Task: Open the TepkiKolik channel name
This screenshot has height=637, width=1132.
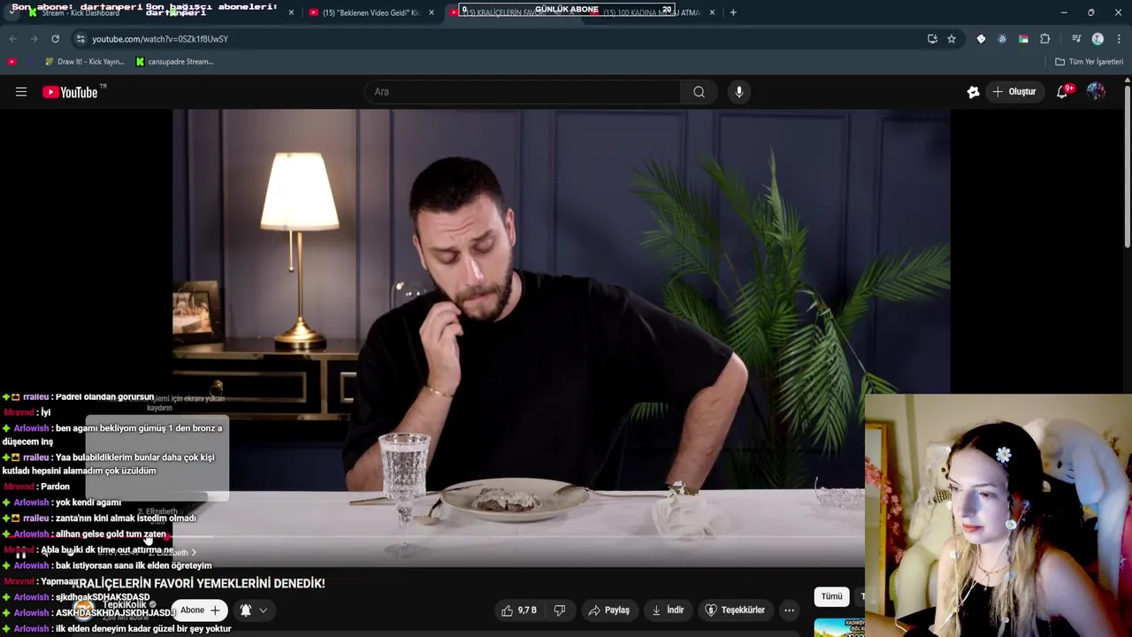Action: tap(124, 605)
